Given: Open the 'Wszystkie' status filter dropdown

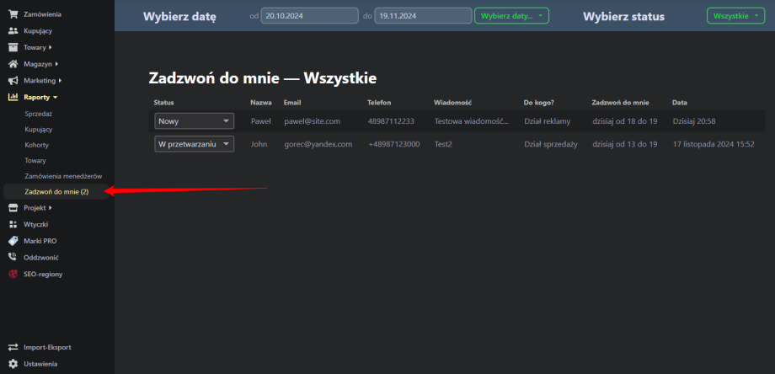Looking at the screenshot, I should (736, 16).
